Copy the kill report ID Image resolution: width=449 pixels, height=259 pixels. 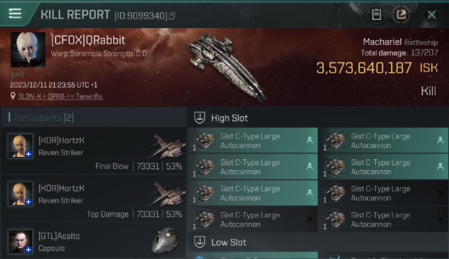[172, 16]
